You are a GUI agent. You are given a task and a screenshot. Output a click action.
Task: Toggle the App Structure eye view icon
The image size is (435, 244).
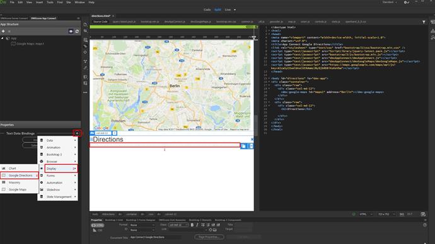71,31
